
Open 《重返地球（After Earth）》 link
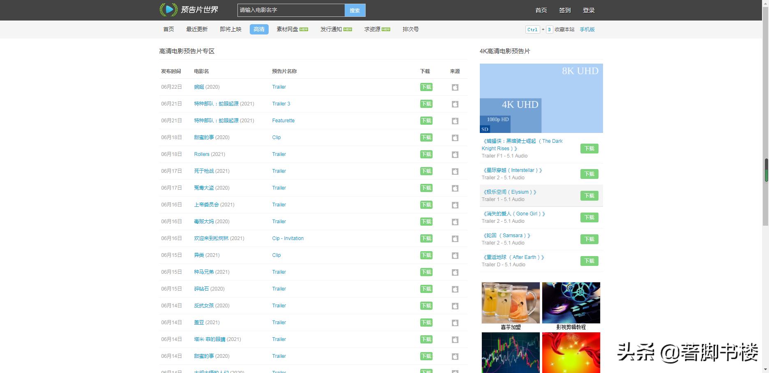[x=513, y=257]
